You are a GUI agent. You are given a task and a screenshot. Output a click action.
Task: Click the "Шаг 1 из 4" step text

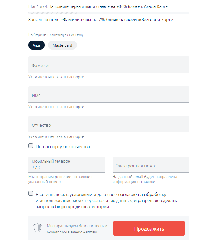pyautogui.click(x=38, y=6)
